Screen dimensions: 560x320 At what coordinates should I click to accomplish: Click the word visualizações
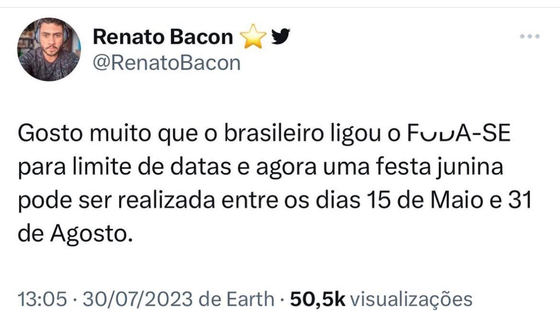coord(410,299)
